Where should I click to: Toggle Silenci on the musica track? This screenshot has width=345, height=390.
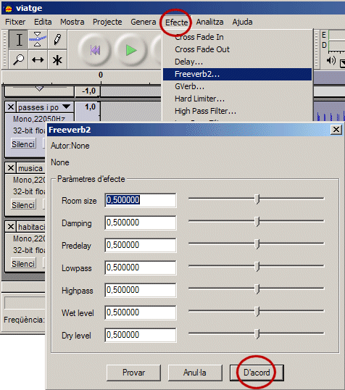23,205
